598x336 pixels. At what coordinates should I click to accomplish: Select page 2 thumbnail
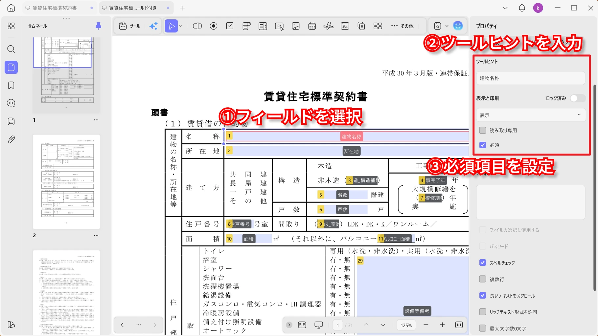point(66,182)
